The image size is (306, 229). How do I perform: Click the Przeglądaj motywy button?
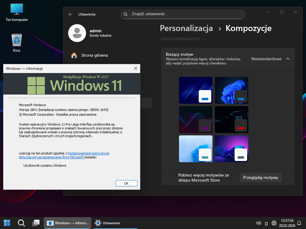pos(261,177)
